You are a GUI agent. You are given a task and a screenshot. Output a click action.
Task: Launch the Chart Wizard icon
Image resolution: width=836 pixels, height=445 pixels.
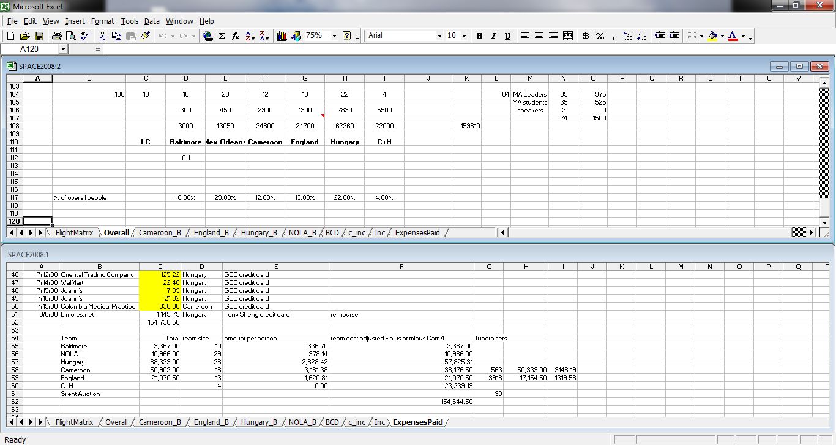tap(282, 36)
